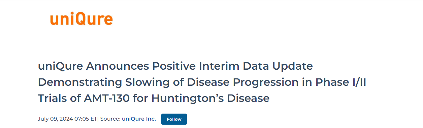
Task: Click the 'Source:' label text
Action: pos(110,119)
